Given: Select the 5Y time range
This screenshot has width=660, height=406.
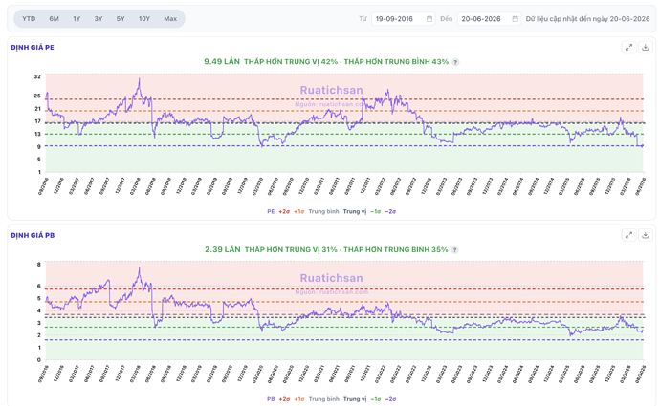Looking at the screenshot, I should pos(121,19).
